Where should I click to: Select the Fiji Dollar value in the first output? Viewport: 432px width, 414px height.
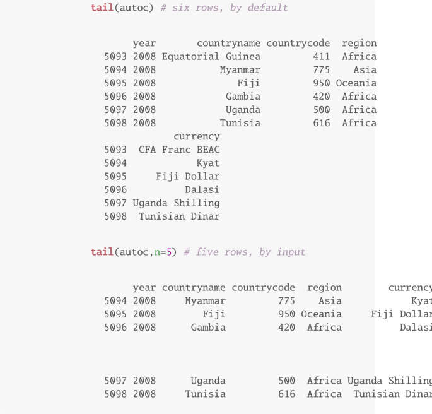188,177
